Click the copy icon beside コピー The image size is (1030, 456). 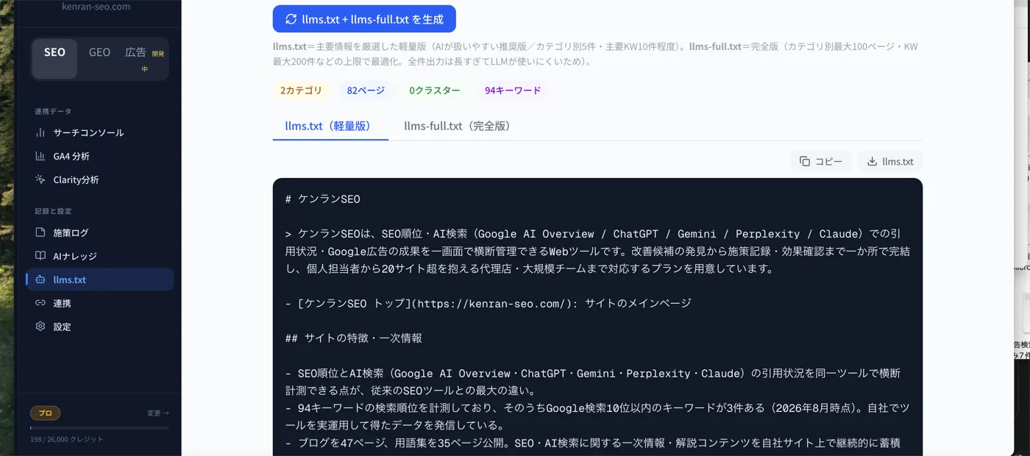805,161
